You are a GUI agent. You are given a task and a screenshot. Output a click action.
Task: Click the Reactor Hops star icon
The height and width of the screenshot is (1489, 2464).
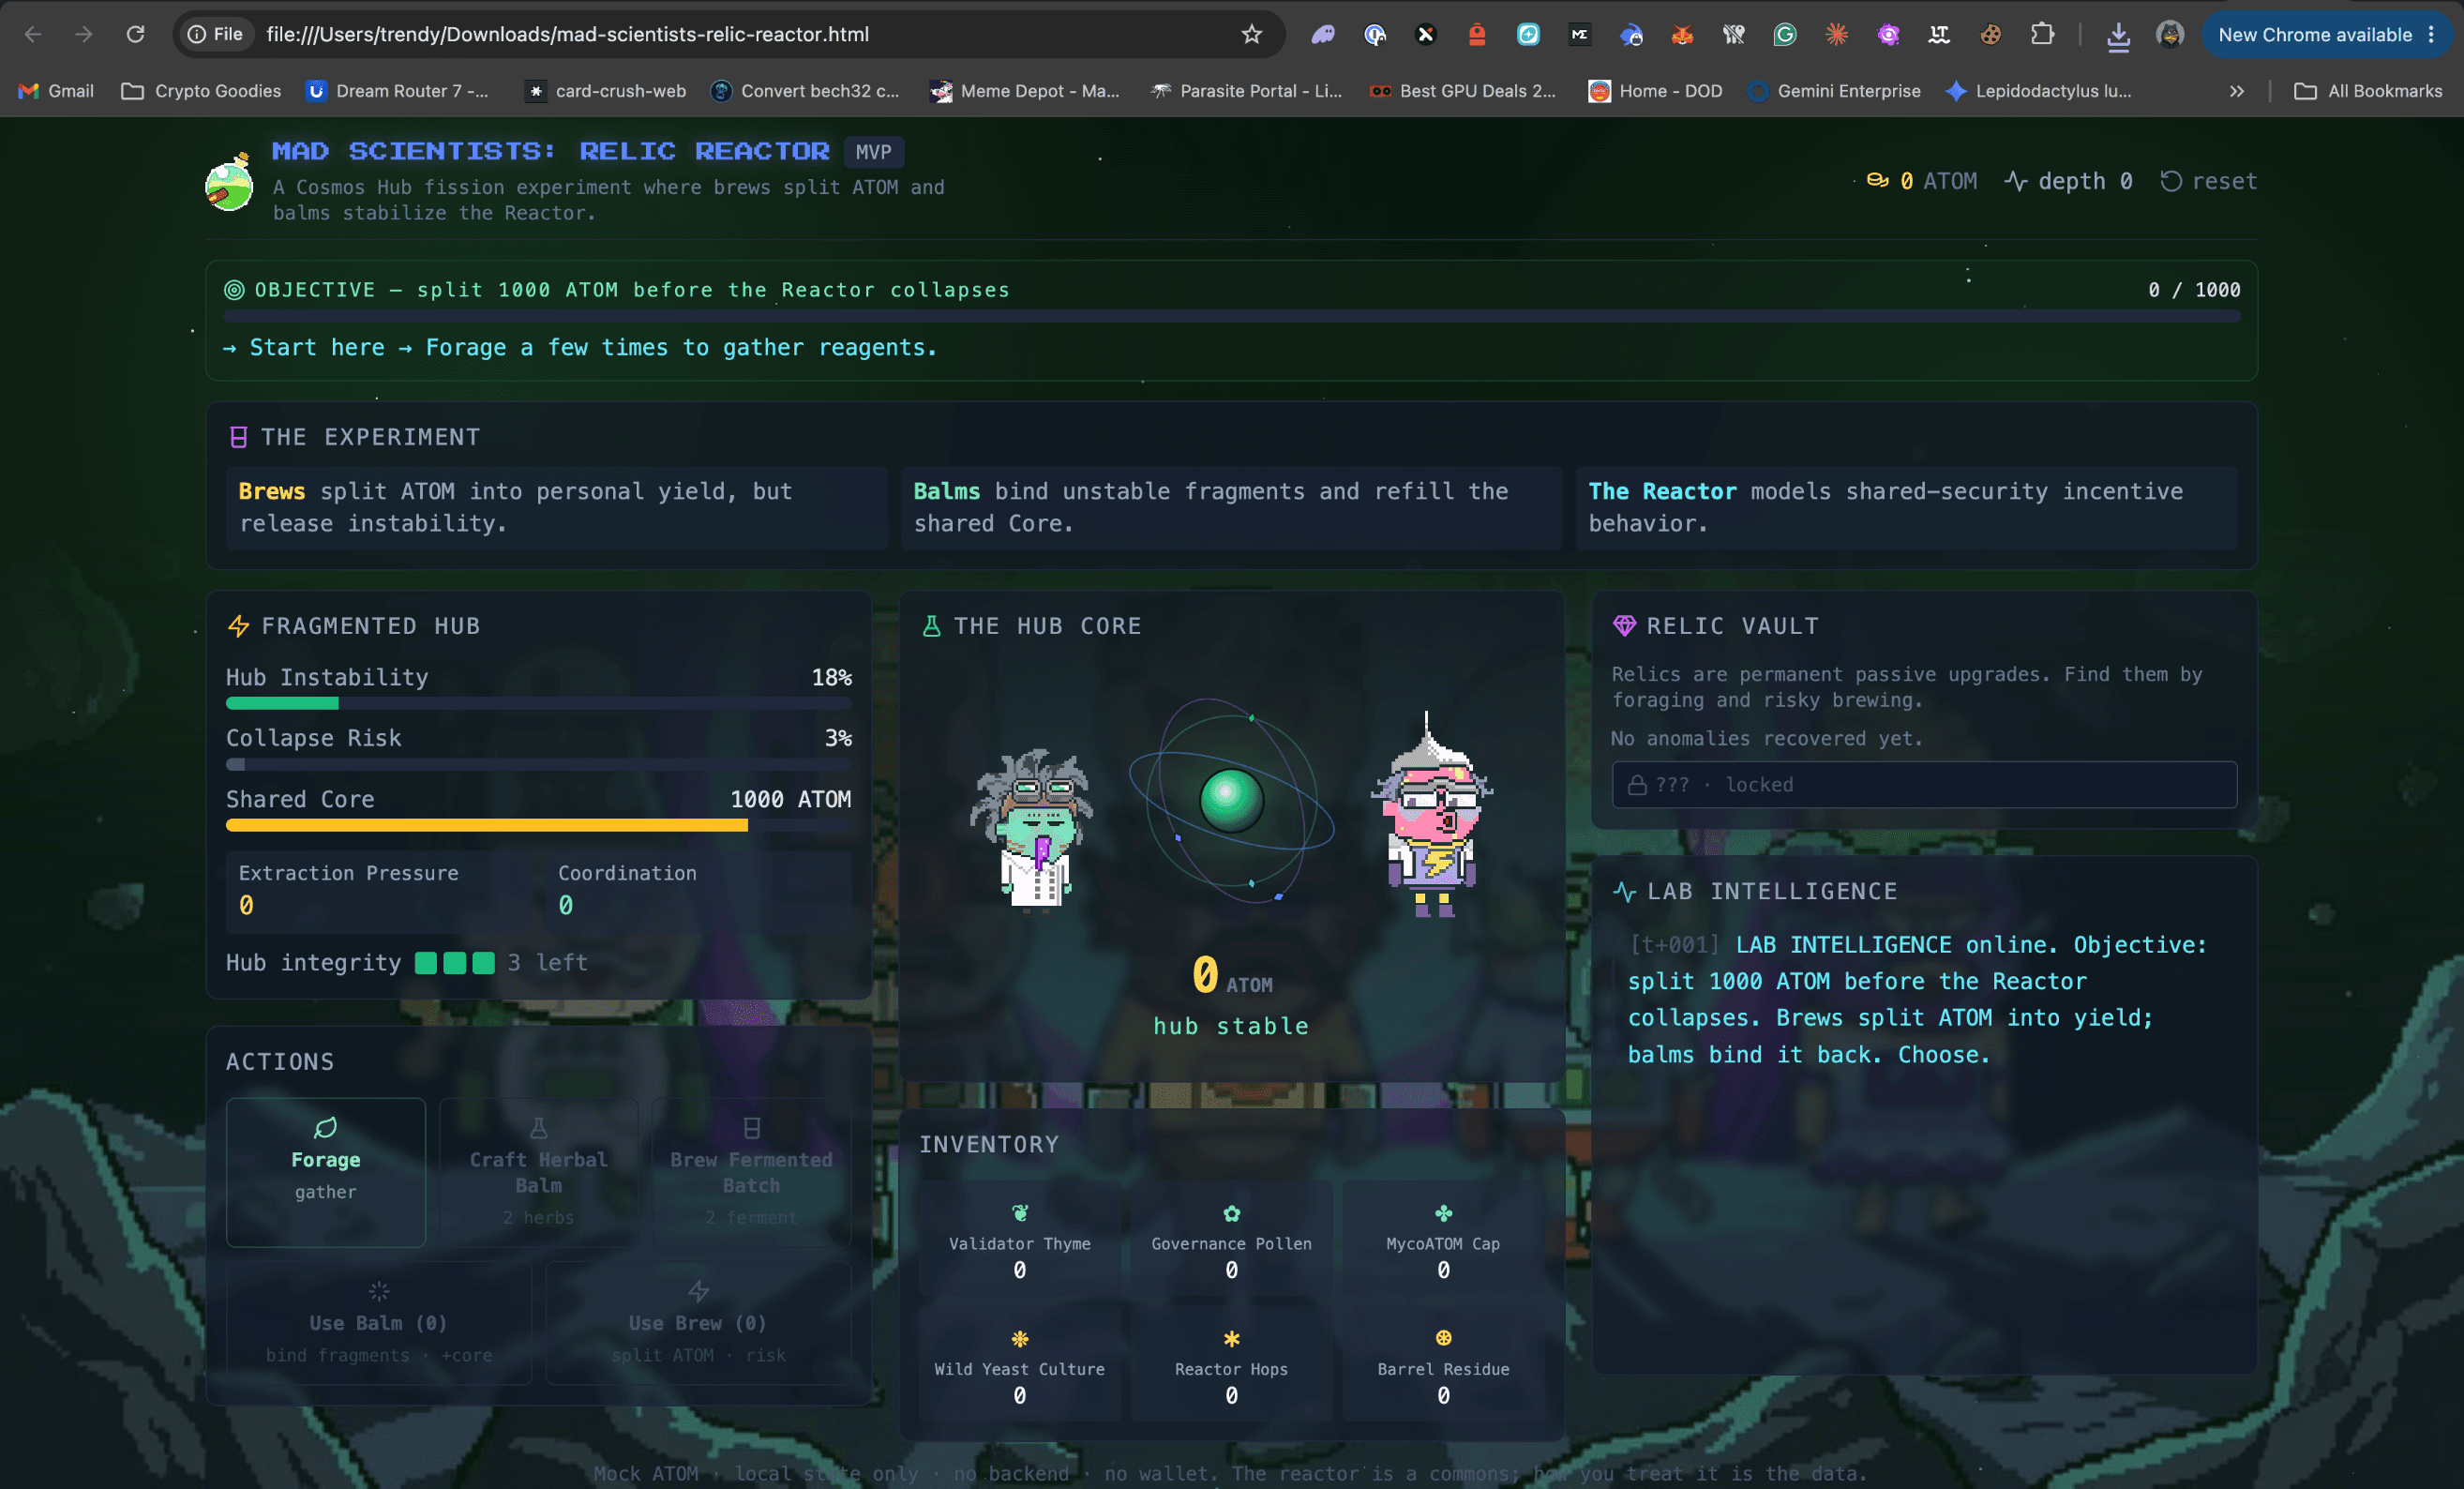(1231, 1338)
